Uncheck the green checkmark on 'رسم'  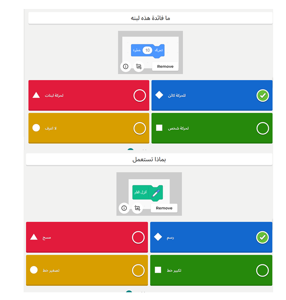[x=262, y=237]
